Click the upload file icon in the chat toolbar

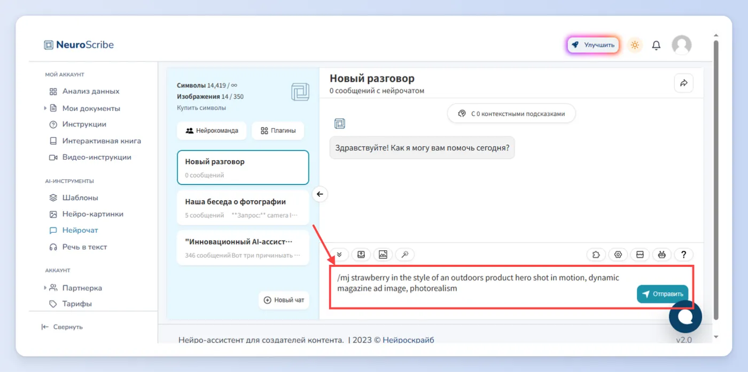pos(361,255)
